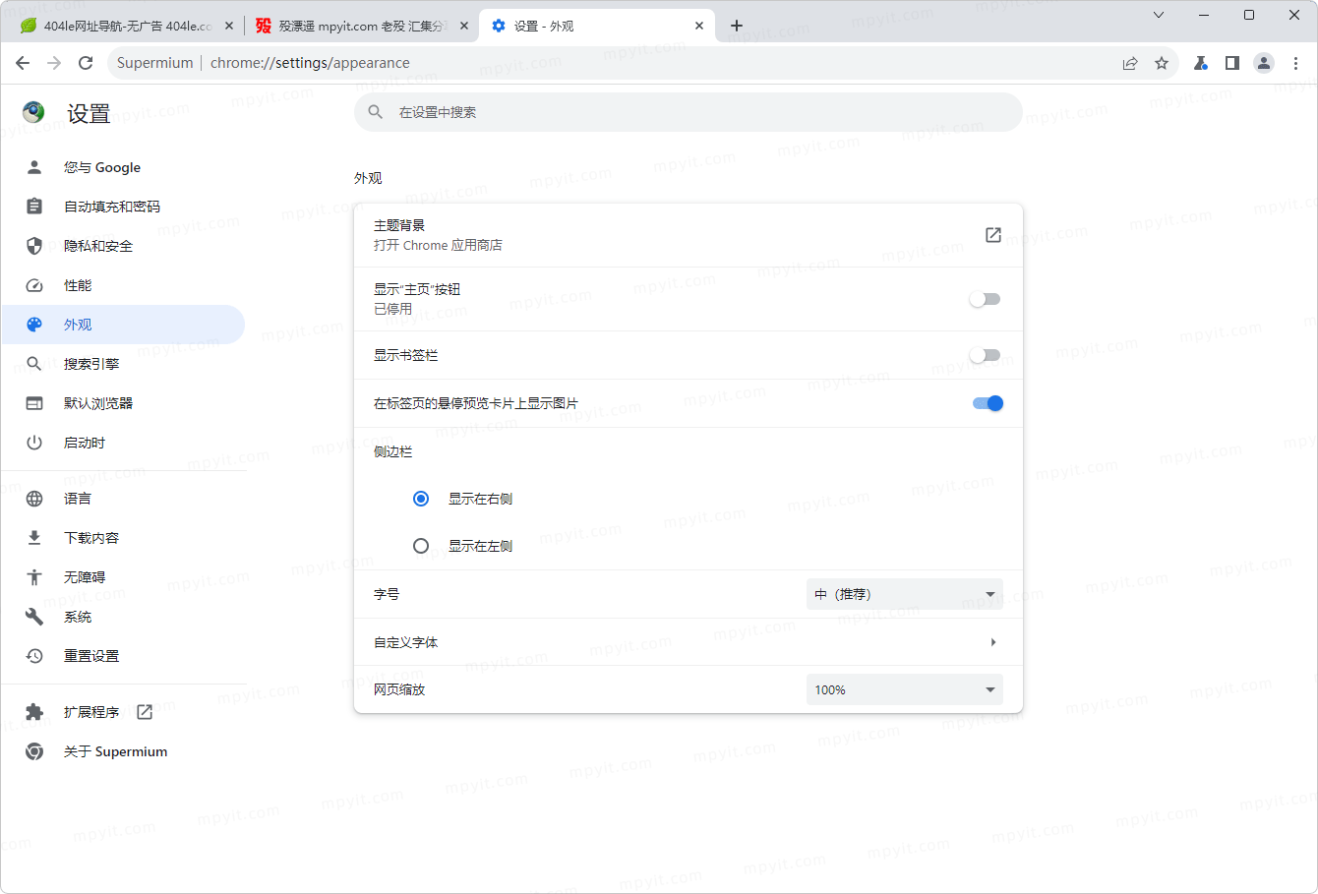Open the 性能 settings section
This screenshot has height=894, width=1318.
pos(123,285)
